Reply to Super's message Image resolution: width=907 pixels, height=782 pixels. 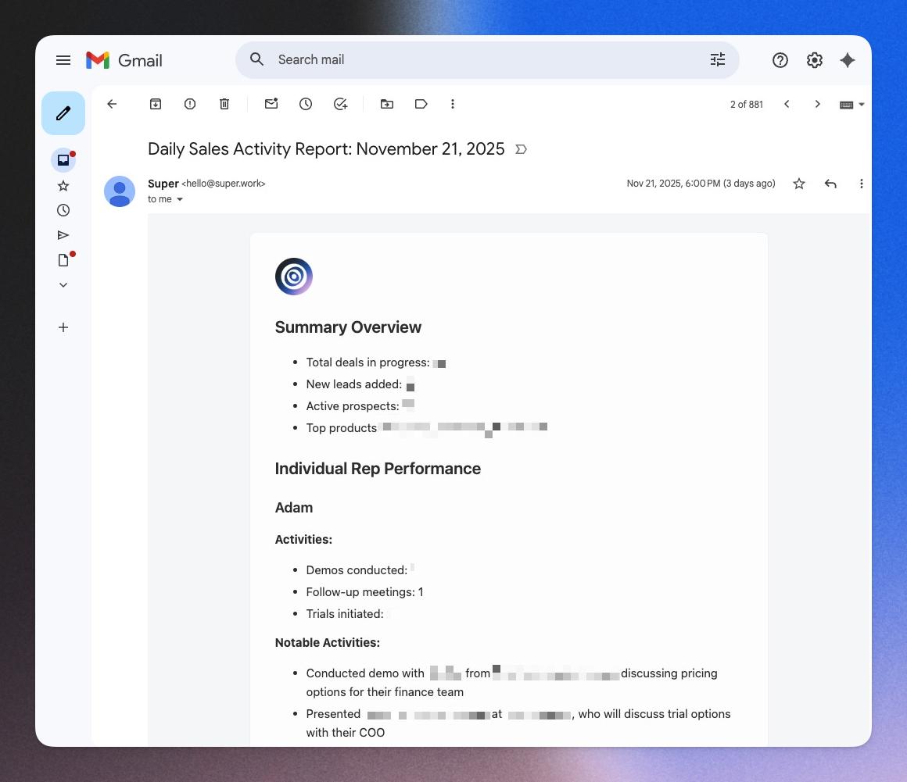(x=830, y=184)
